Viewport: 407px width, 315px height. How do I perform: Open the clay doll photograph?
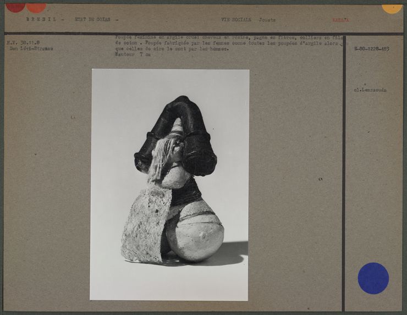point(169,184)
